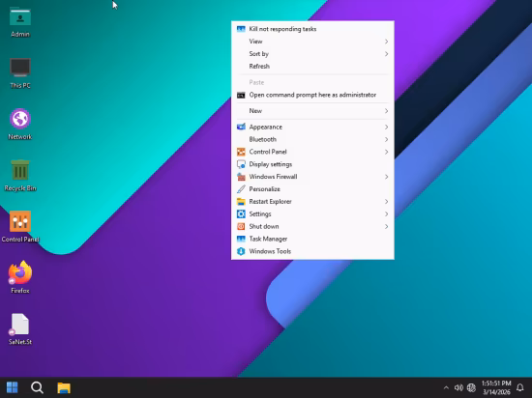Click the Shut down power icon
The height and width of the screenshot is (398, 532).
(241, 227)
